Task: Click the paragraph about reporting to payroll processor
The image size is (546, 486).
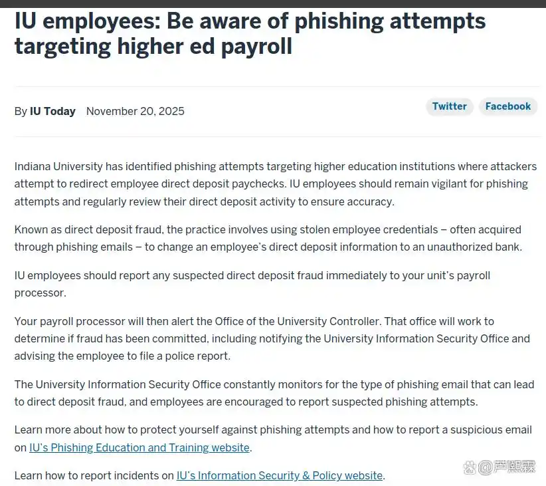Action: click(x=252, y=284)
